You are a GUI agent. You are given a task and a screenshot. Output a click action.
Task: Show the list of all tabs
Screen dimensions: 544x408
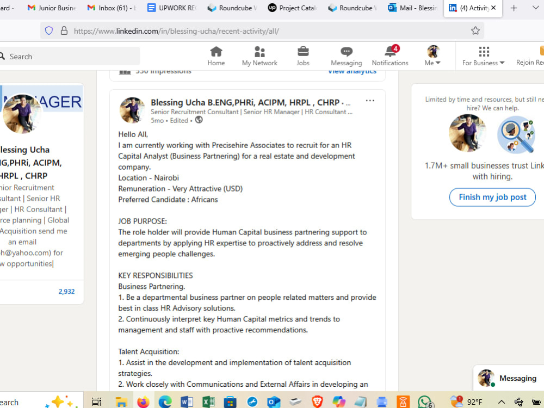[x=535, y=8]
